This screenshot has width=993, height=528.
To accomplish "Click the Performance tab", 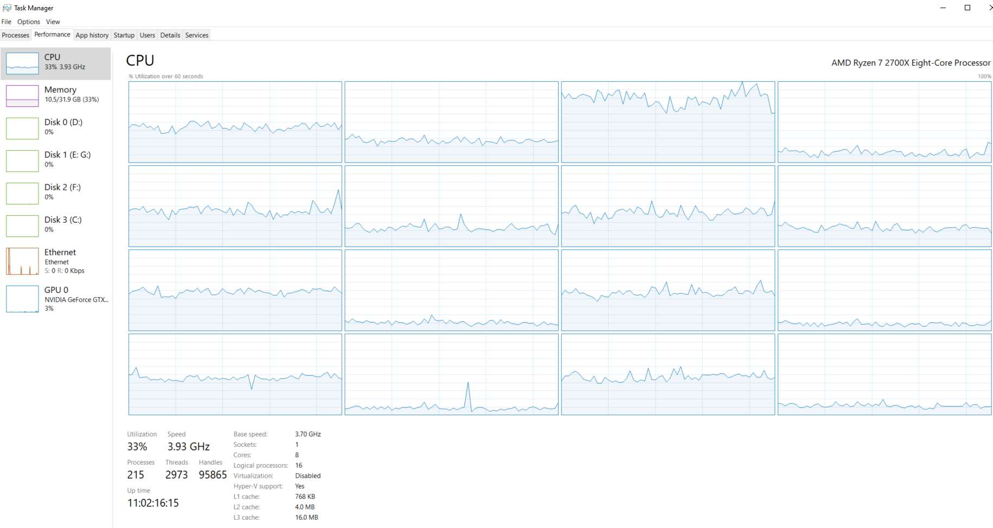I will click(x=53, y=35).
